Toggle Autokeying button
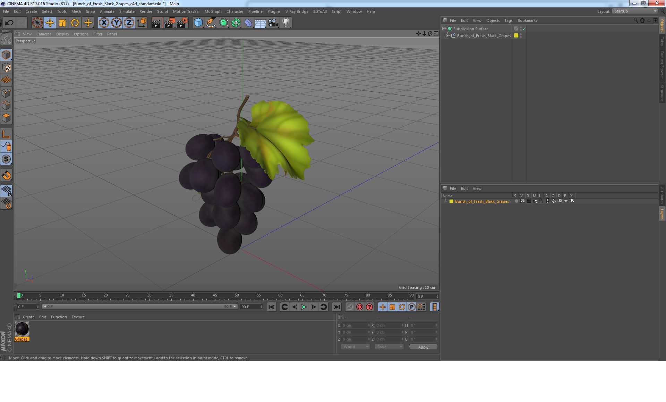Viewport: 666px width, 402px height. (x=360, y=307)
